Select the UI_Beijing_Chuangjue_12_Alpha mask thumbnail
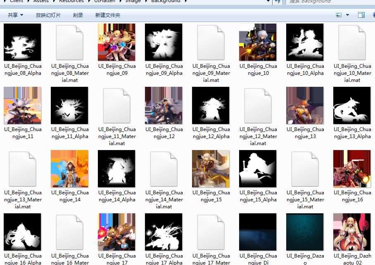The width and height of the screenshot is (375, 265). tap(211, 105)
